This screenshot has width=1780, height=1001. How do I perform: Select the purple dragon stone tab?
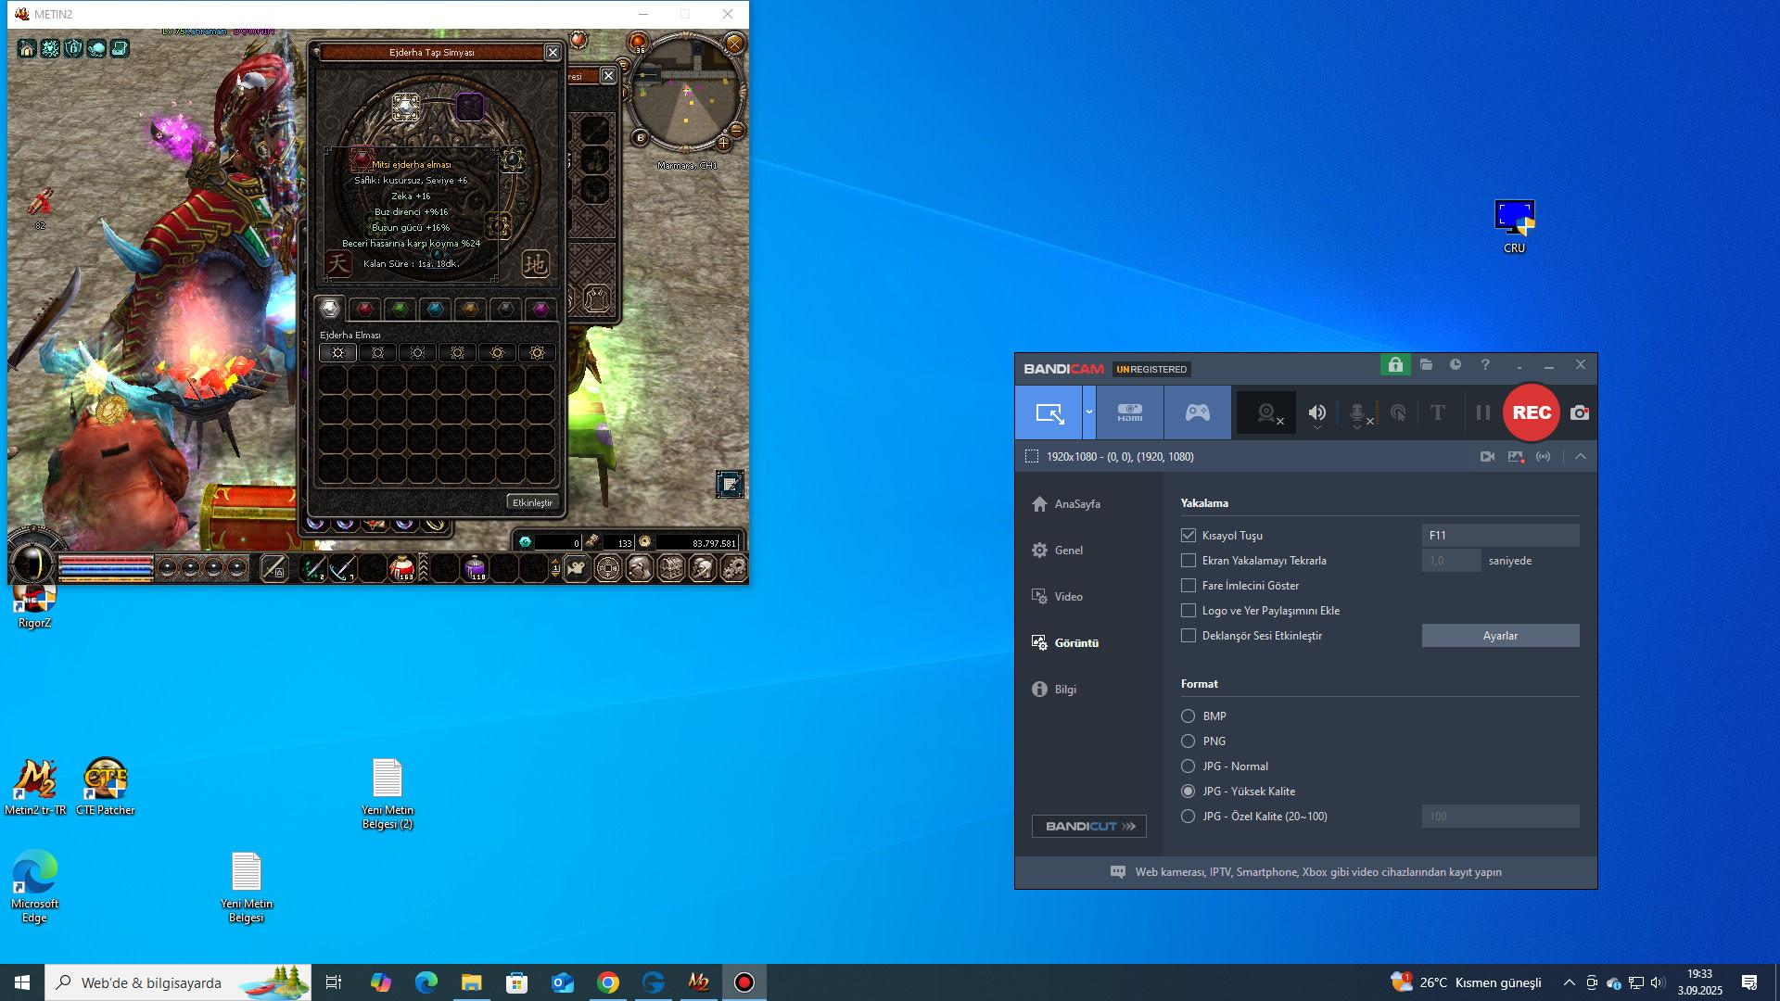click(x=540, y=309)
